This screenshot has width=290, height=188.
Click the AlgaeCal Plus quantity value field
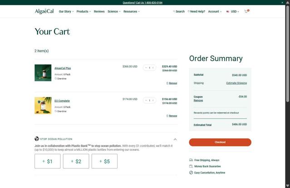pyautogui.click(x=149, y=68)
